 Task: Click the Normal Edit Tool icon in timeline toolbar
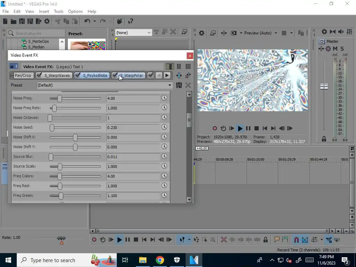click(x=182, y=240)
